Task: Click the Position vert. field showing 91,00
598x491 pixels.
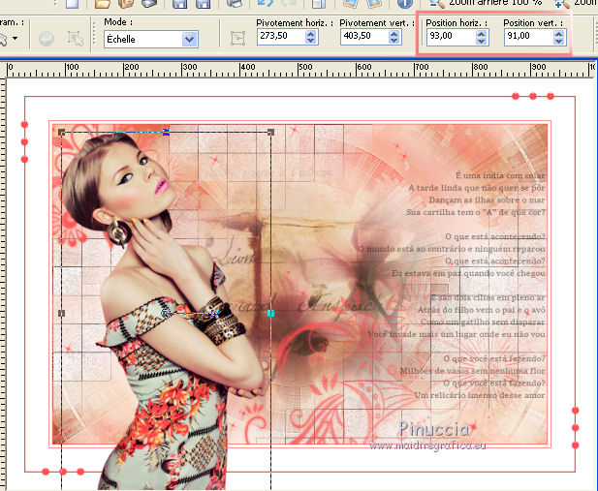Action: (528, 37)
